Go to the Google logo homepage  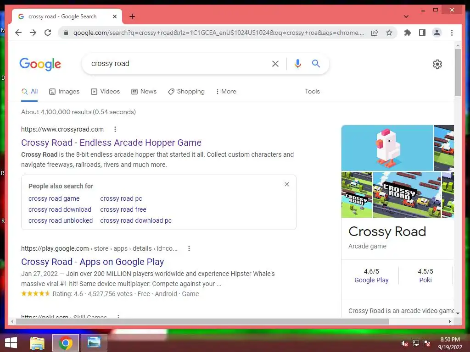pyautogui.click(x=40, y=64)
